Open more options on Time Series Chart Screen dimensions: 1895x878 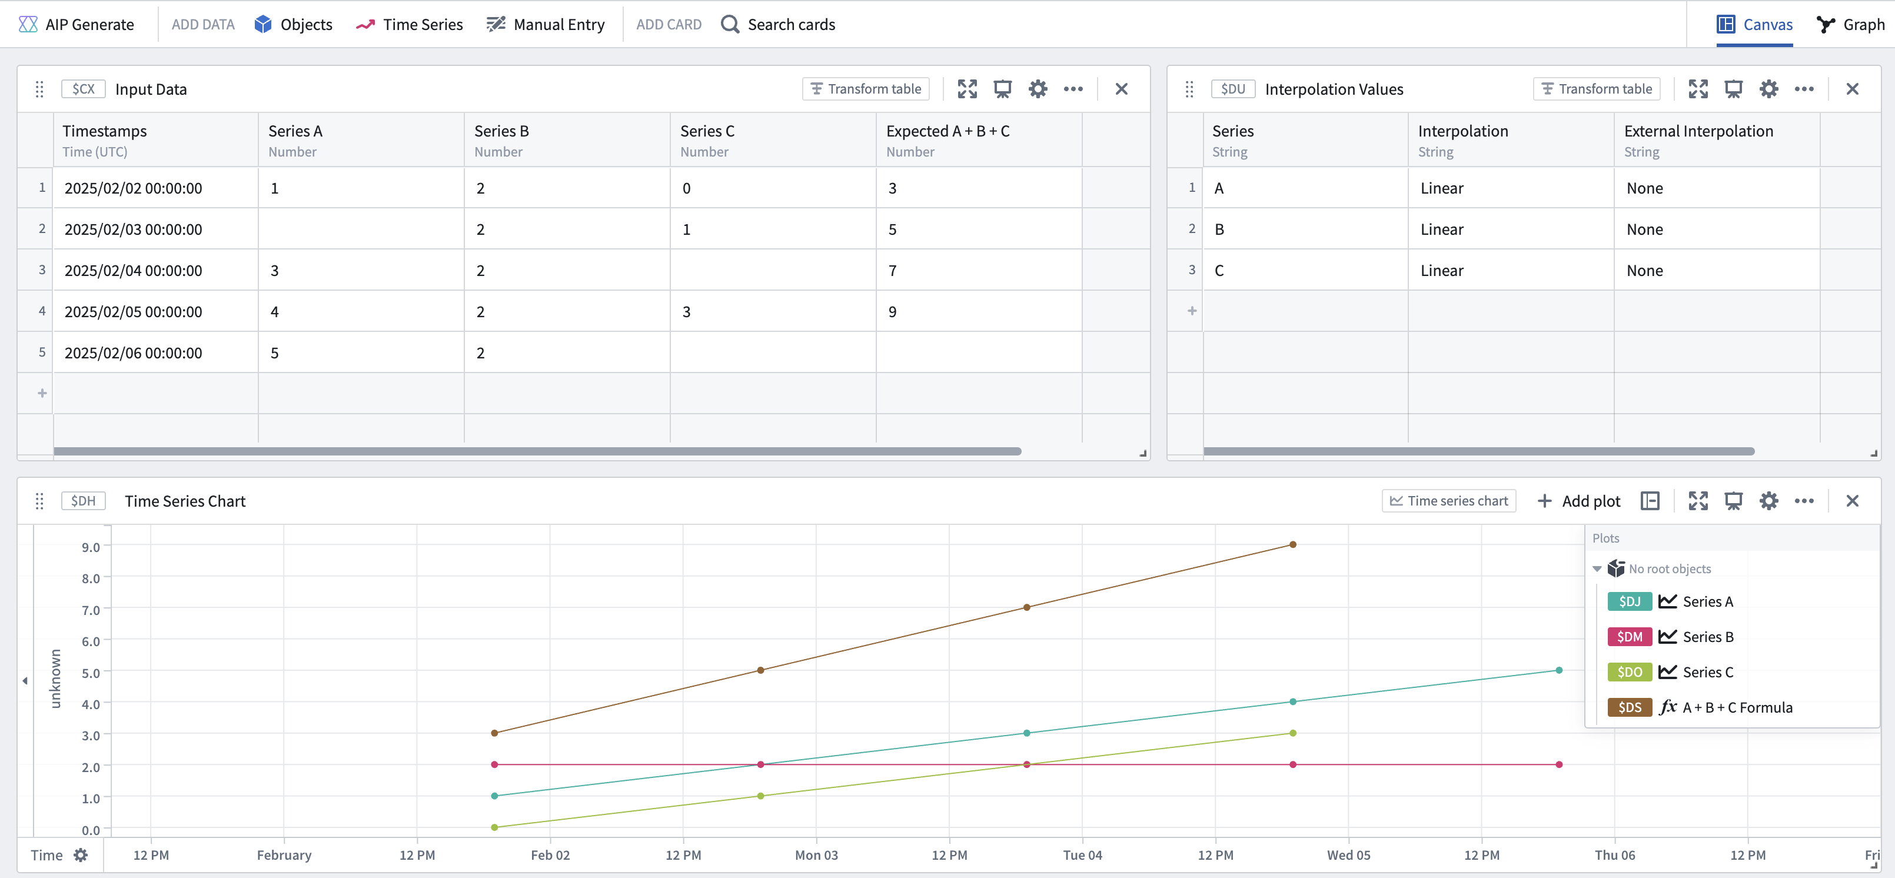(x=1804, y=501)
